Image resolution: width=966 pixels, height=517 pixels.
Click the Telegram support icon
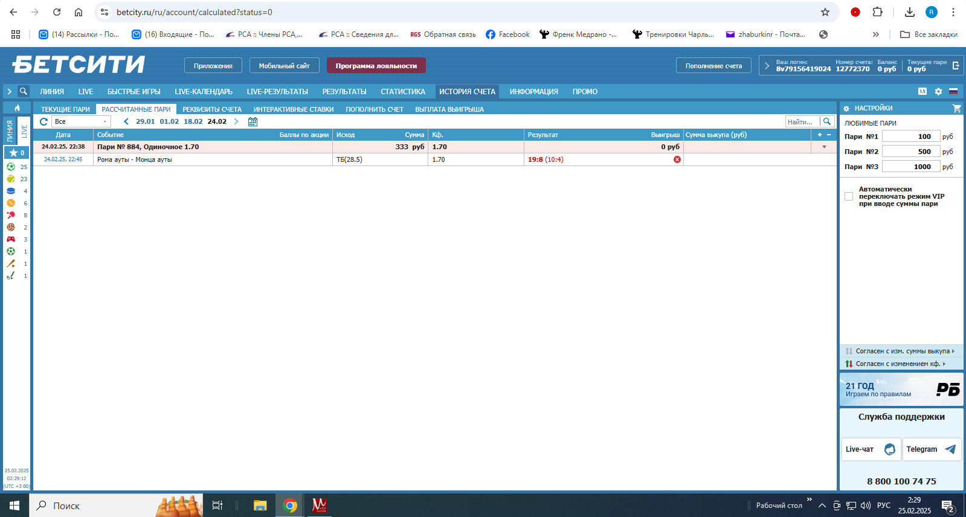click(x=950, y=449)
